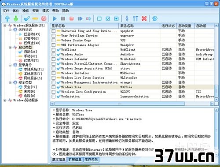Tick the Windows Time checkbox
Image resolution: width=220 pixels, height=167 pixels.
point(54,87)
